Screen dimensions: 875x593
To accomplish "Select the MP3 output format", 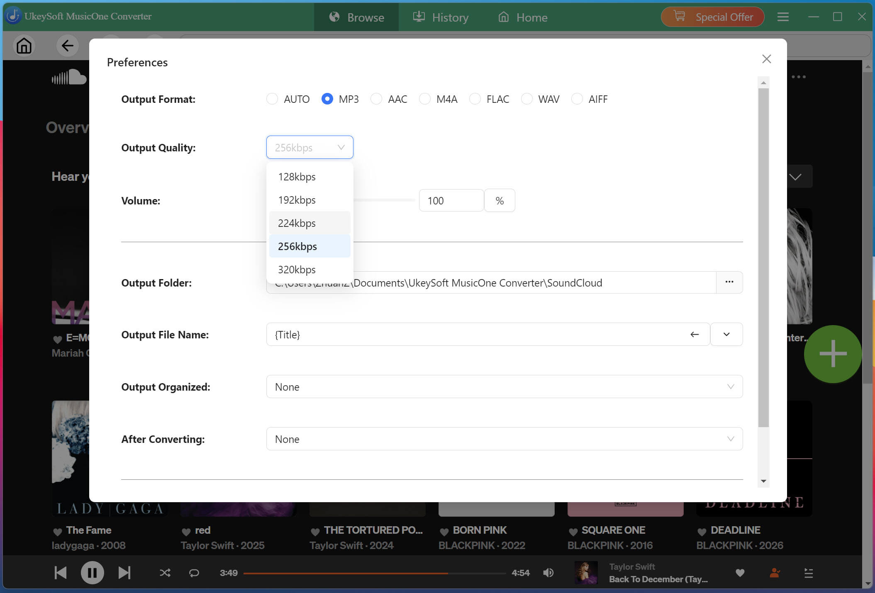I will [327, 99].
